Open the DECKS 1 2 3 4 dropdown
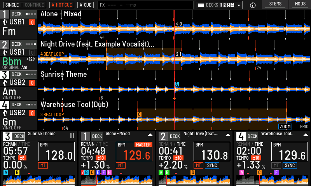The image size is (311, 186). pyautogui.click(x=220, y=5)
